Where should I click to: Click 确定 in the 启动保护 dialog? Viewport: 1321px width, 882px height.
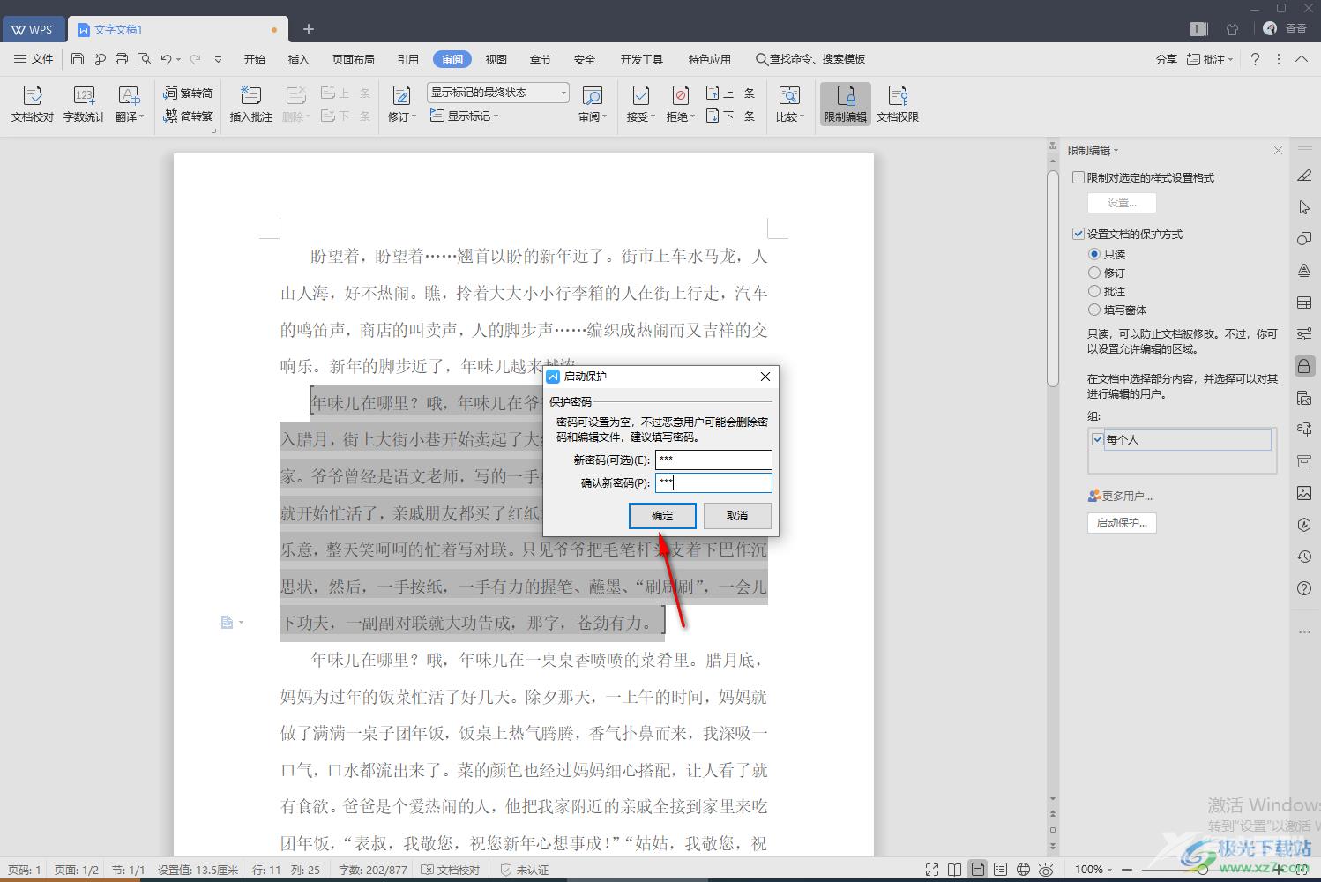click(x=662, y=516)
